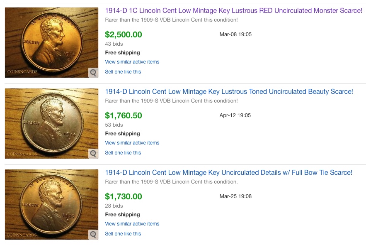Click Sell one like this under 53 bids listing

123,153
